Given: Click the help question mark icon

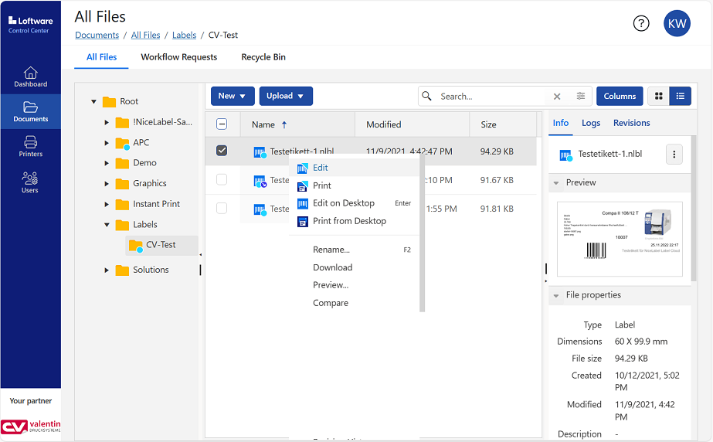Looking at the screenshot, I should point(641,23).
